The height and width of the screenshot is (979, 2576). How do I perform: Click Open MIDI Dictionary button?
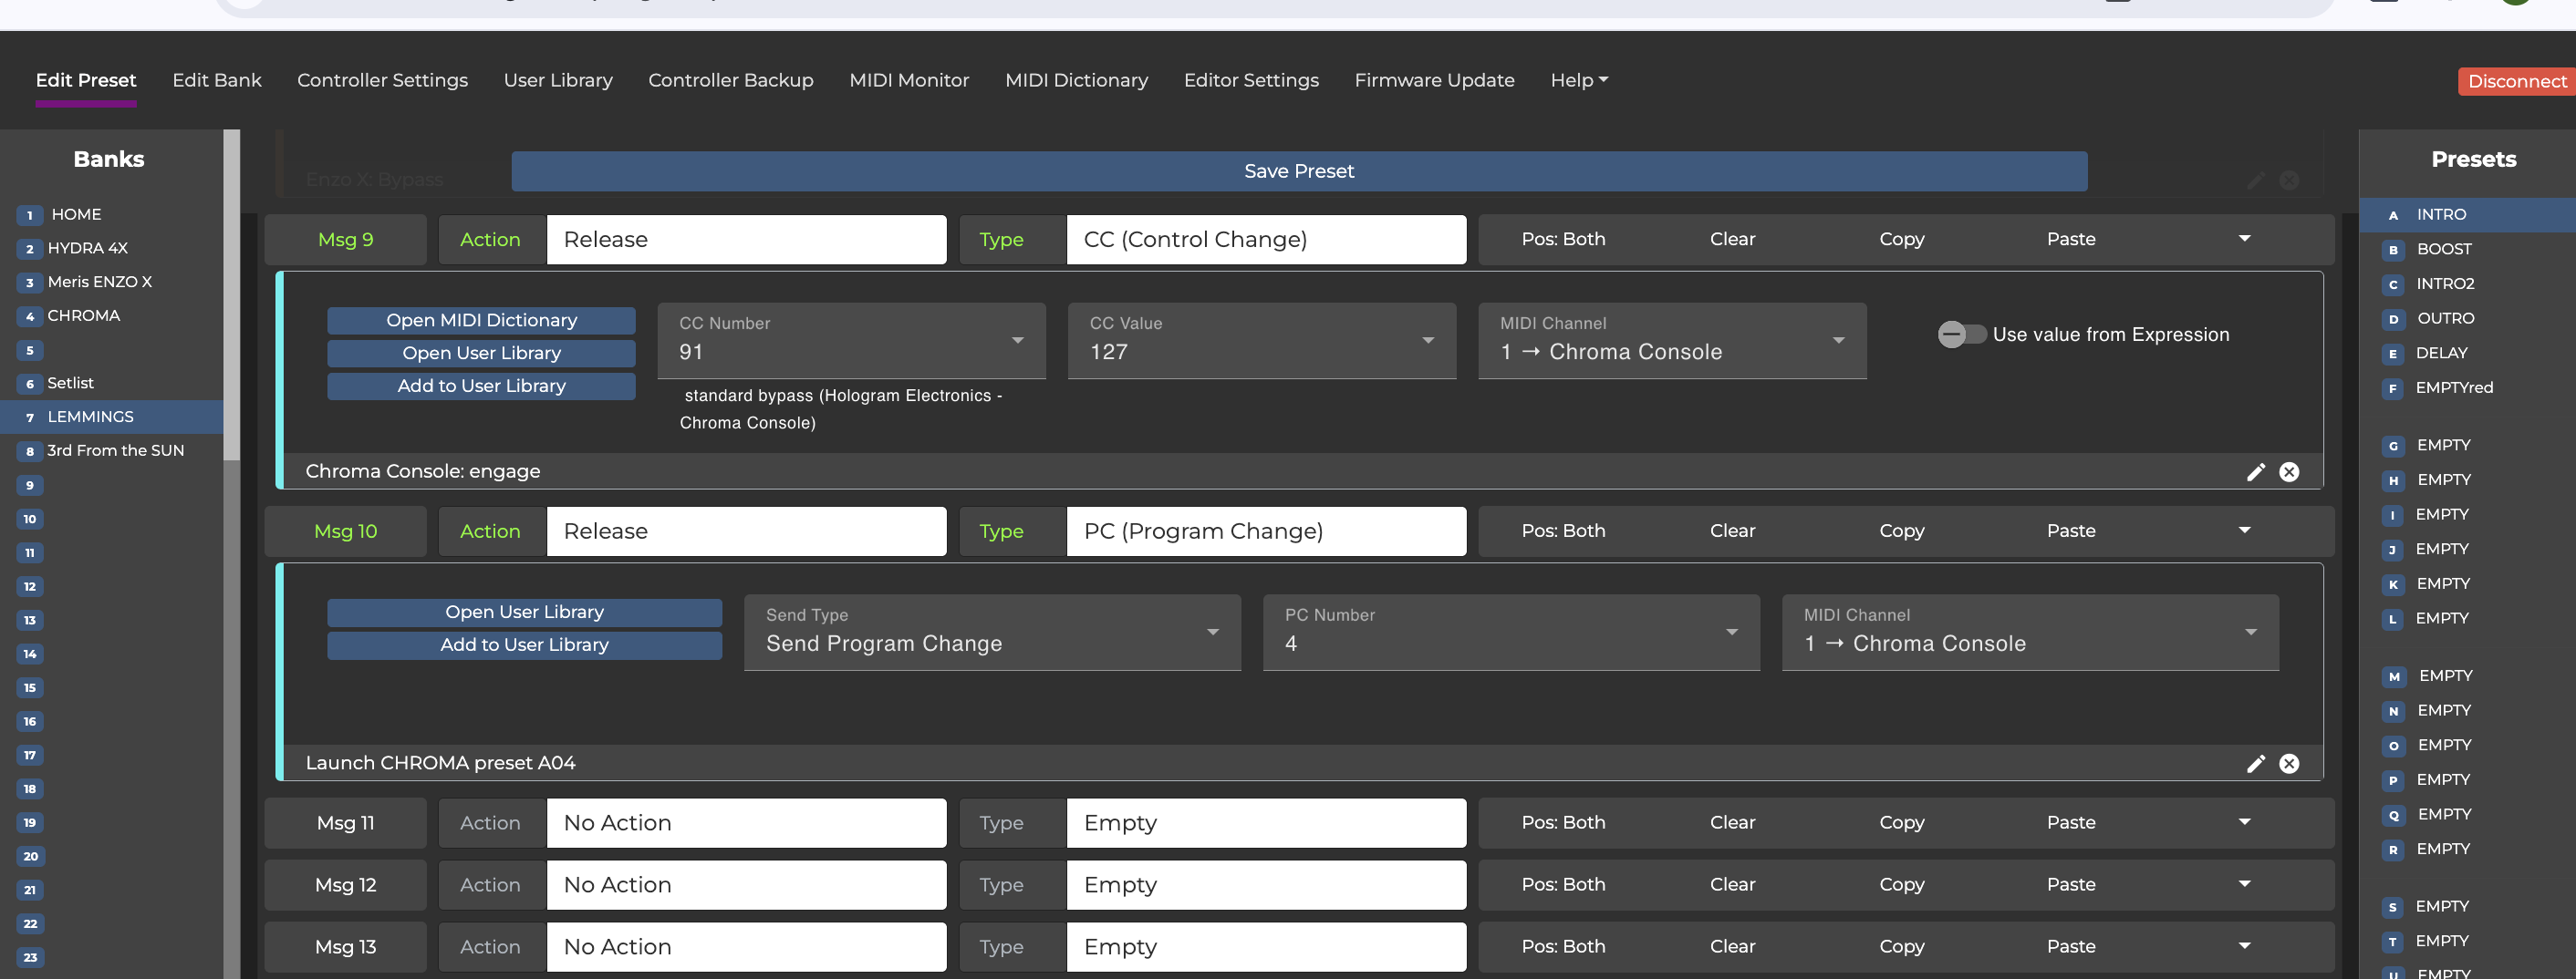pyautogui.click(x=481, y=320)
